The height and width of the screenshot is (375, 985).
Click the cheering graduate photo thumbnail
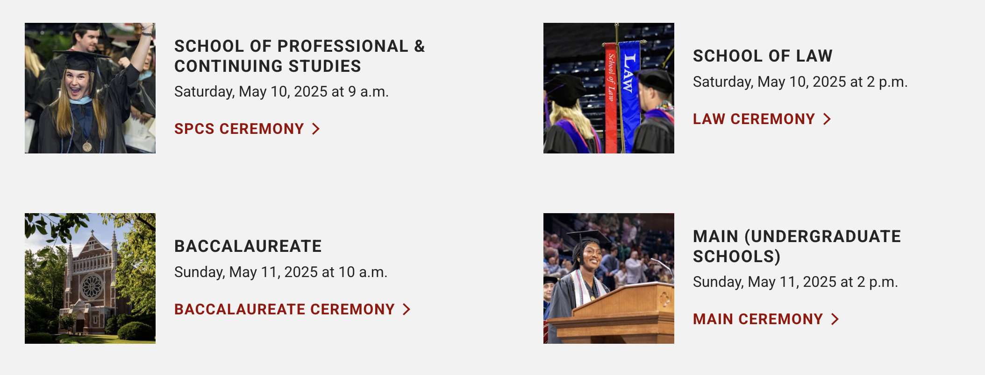pos(90,88)
